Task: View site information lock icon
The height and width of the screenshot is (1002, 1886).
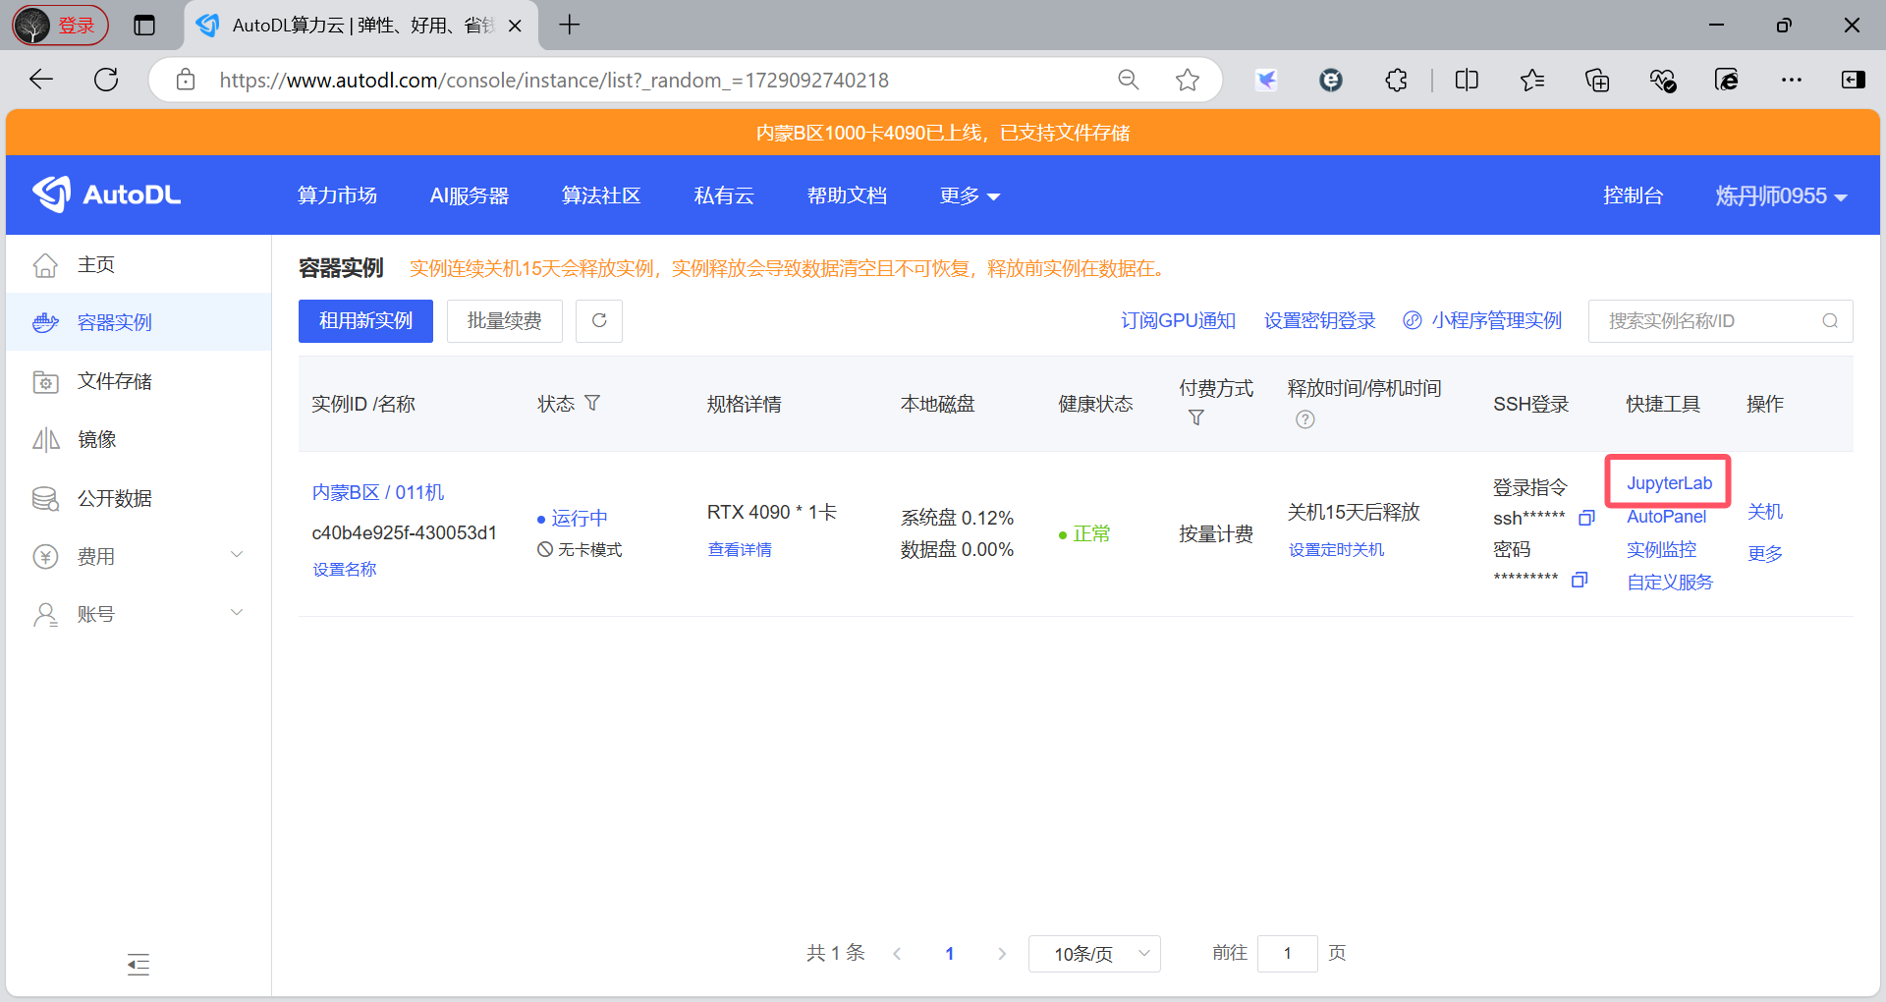Action: (186, 80)
